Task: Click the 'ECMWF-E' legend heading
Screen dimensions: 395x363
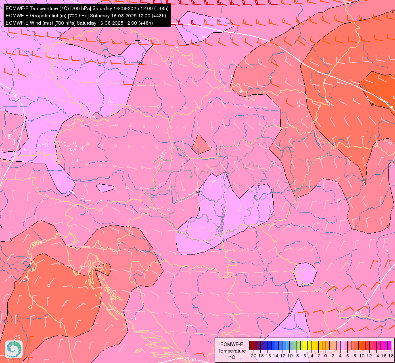Action: (x=232, y=344)
